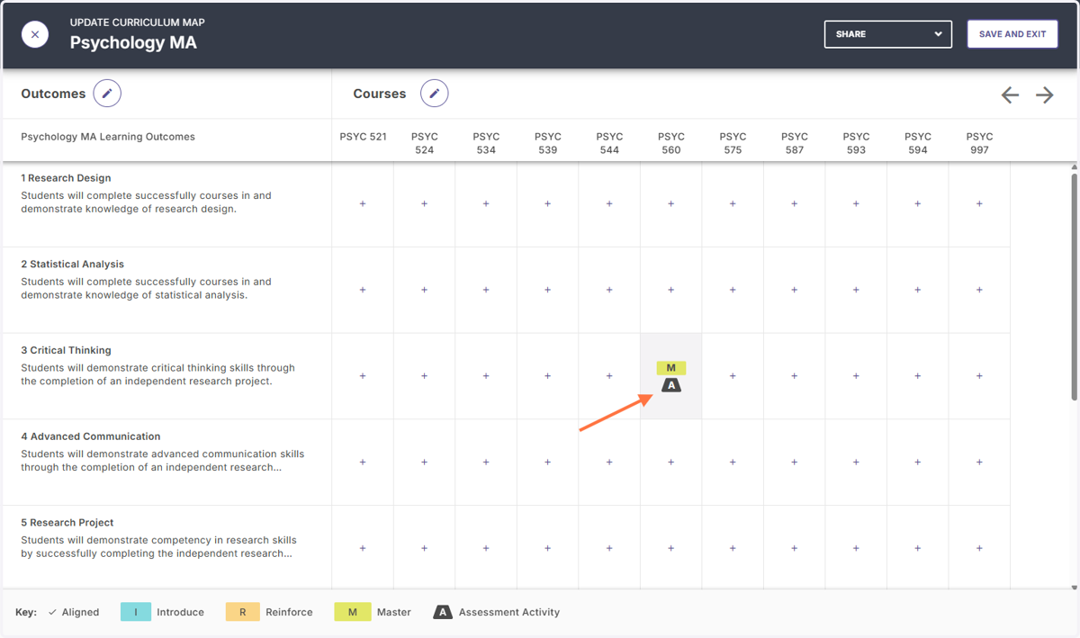Viewport: 1080px width, 638px height.
Task: Add alignment for Research Design in PSYC 534
Action: click(x=486, y=203)
